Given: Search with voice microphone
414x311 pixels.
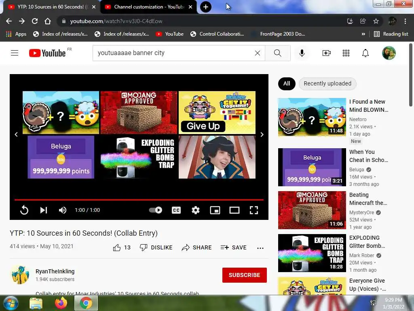Looking at the screenshot, I should tap(302, 53).
